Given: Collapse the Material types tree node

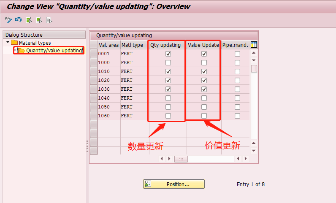Looking at the screenshot, I should point(8,42).
